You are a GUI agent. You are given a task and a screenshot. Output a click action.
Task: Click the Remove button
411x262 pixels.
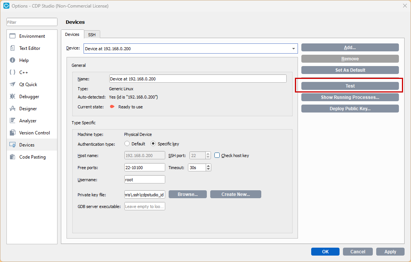click(350, 59)
